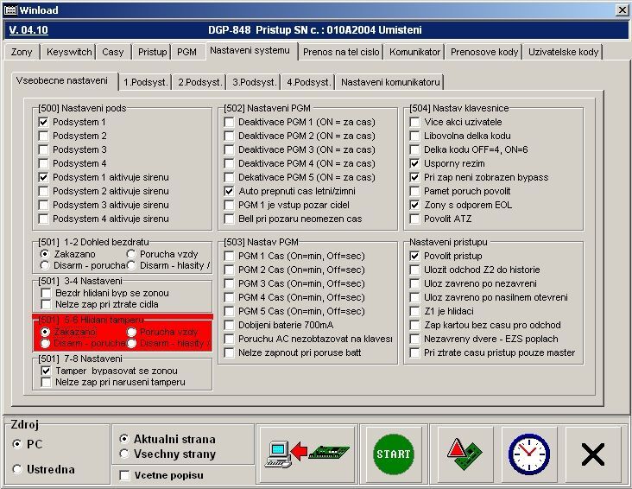Click the large black X cancel icon
The width and height of the screenshot is (632, 489).
[x=592, y=454]
